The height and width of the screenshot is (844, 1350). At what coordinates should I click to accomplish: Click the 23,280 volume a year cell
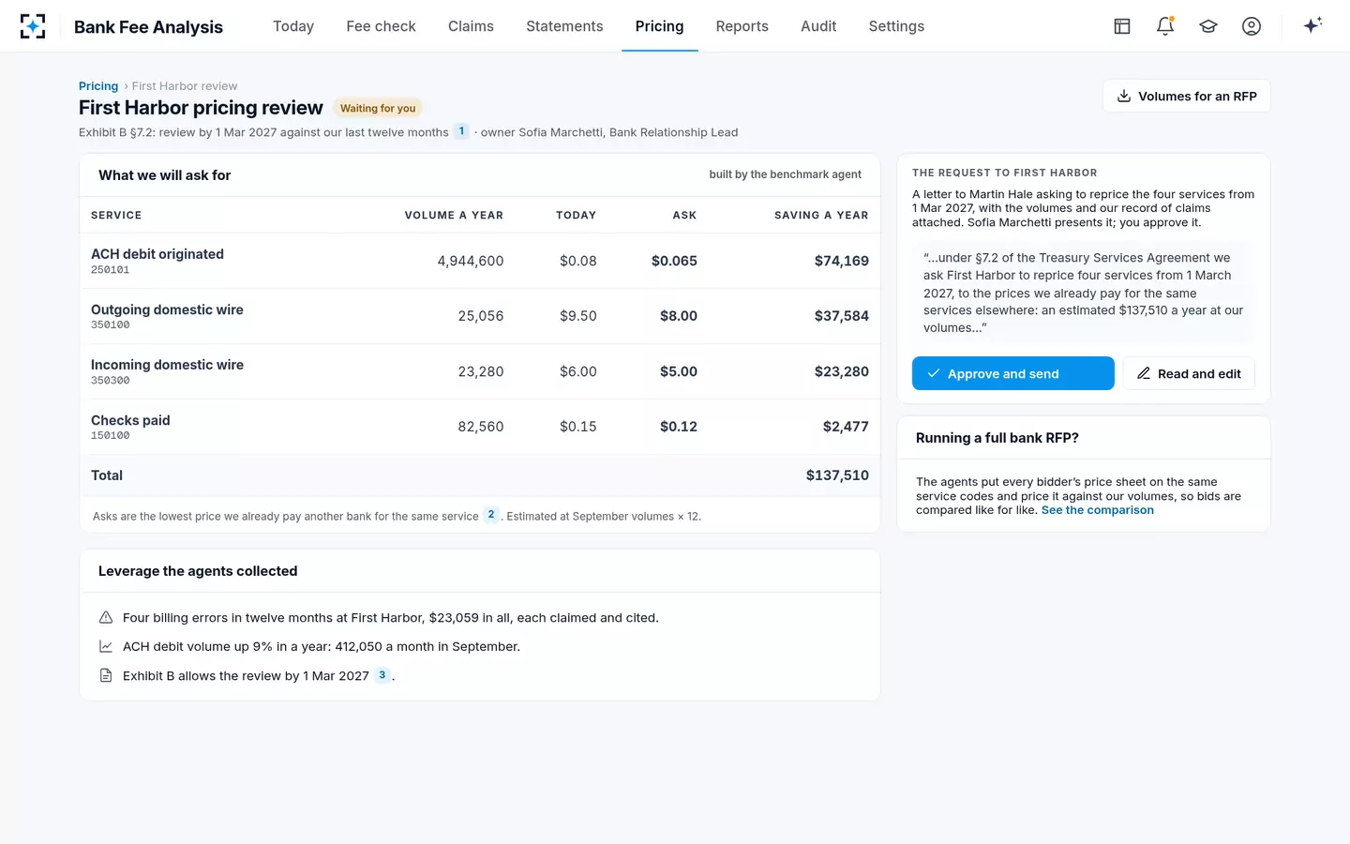tap(481, 371)
